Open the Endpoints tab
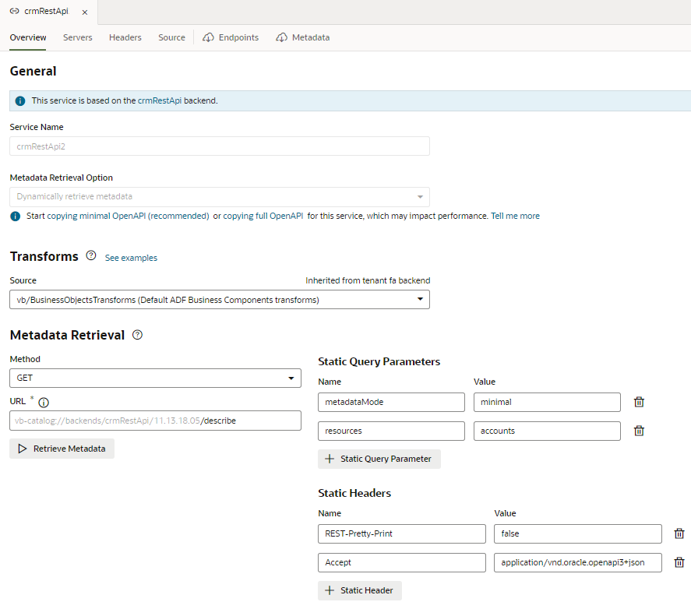Screen dimensions: 691x609 click(231, 37)
